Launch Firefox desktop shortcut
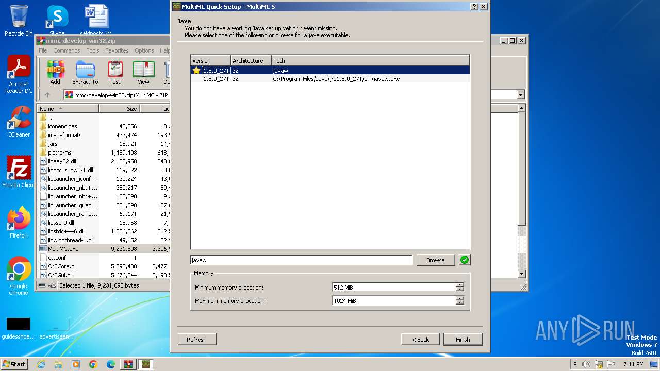The height and width of the screenshot is (371, 660). click(19, 223)
